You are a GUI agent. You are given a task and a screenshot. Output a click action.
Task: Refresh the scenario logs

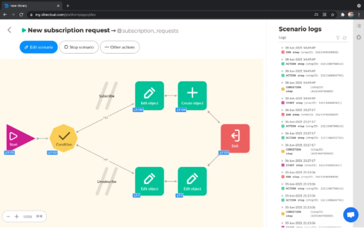coord(345,38)
